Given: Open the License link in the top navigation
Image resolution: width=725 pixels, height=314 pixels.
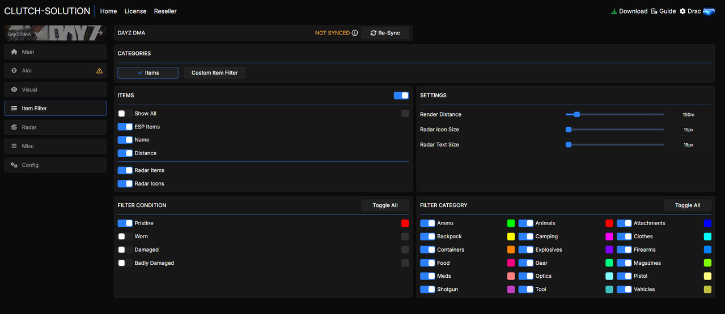Looking at the screenshot, I should [135, 11].
